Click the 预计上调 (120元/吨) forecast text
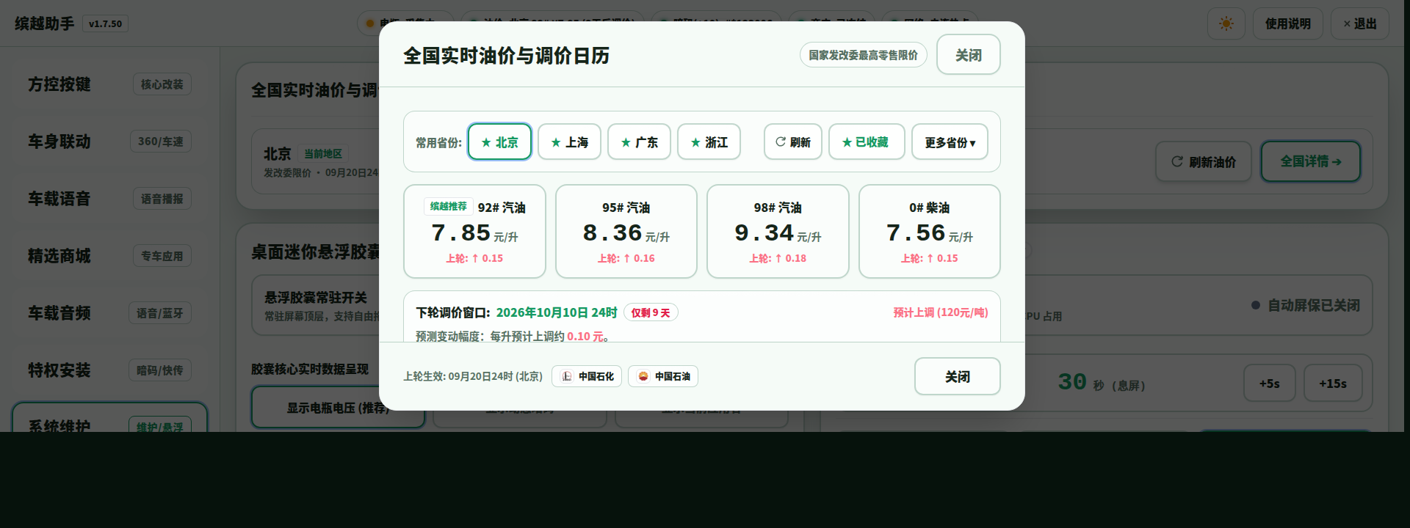 click(940, 312)
